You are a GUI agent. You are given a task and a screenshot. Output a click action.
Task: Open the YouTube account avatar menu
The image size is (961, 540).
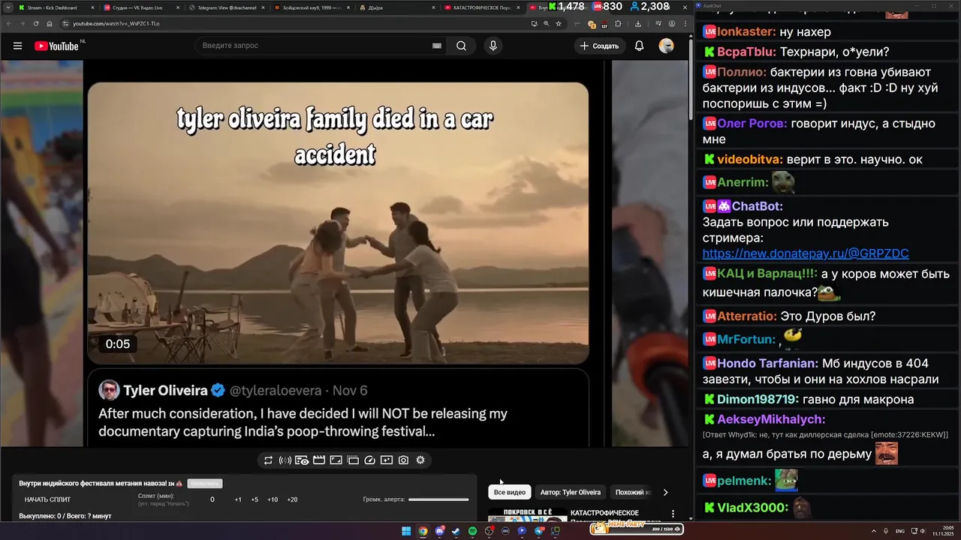(666, 46)
